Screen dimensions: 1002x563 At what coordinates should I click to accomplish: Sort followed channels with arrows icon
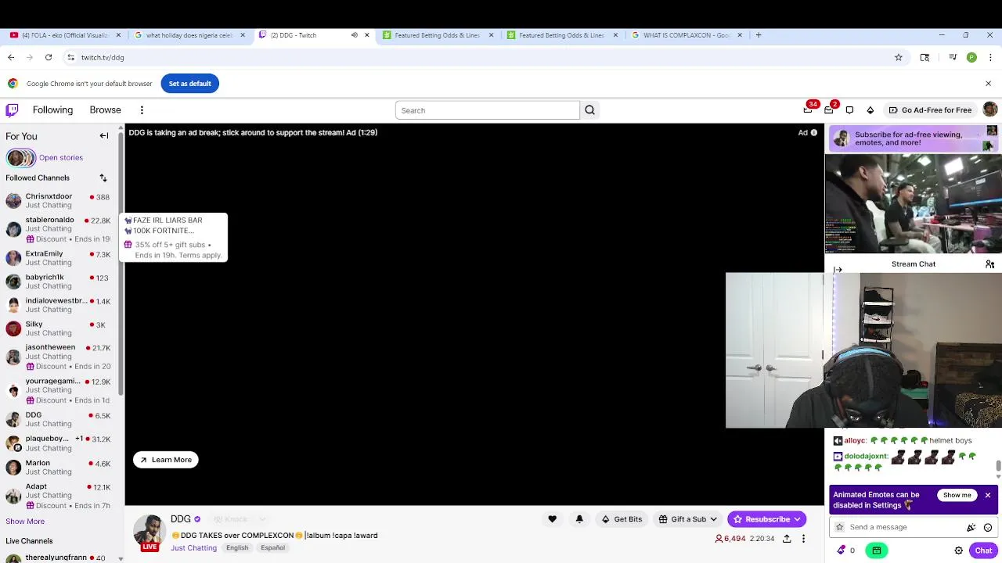tap(103, 178)
